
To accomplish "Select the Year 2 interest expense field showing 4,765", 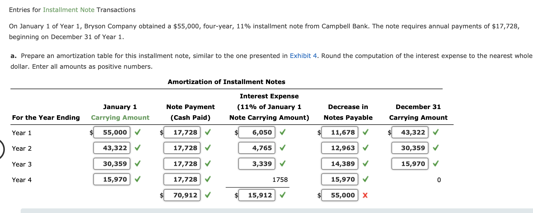I will tap(256, 148).
